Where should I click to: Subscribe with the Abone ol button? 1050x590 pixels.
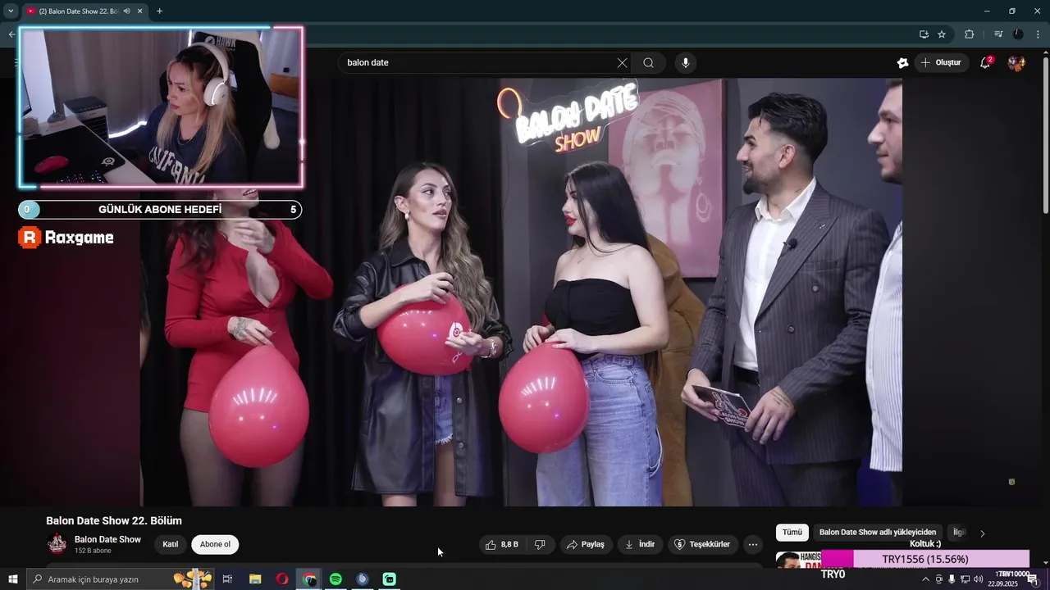pyautogui.click(x=215, y=544)
